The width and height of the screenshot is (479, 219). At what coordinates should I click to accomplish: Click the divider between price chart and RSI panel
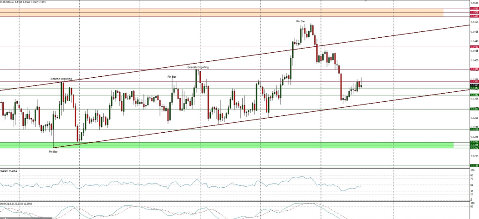coord(228,169)
